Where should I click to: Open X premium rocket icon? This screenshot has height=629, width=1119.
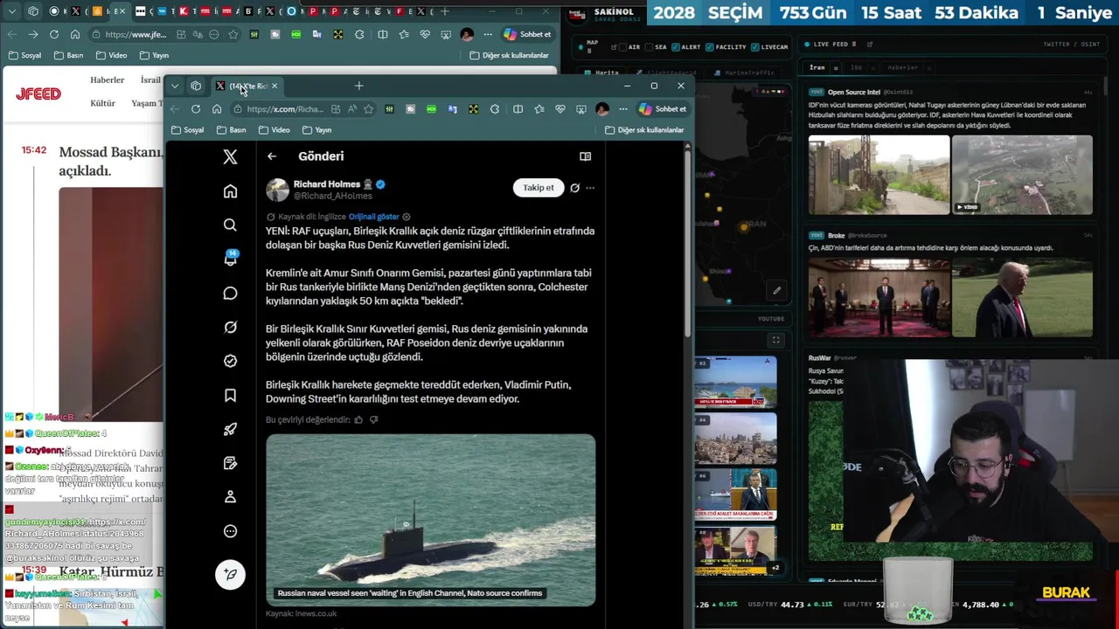point(230,429)
